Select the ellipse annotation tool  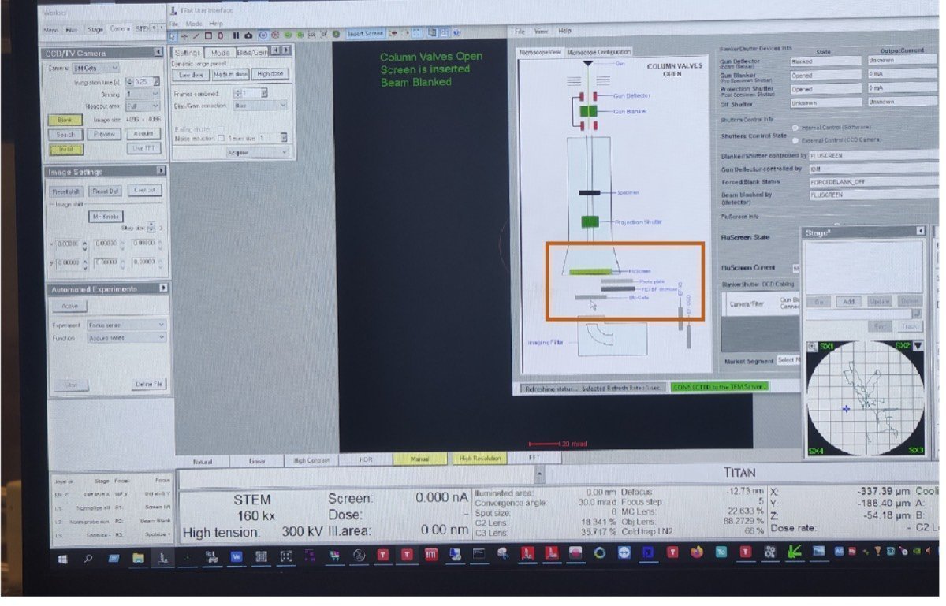[221, 35]
